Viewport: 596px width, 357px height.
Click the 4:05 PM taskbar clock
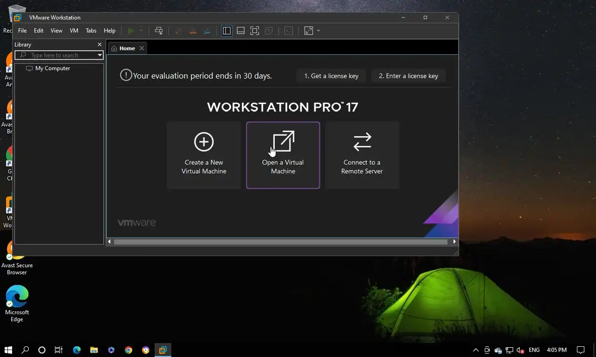point(557,350)
